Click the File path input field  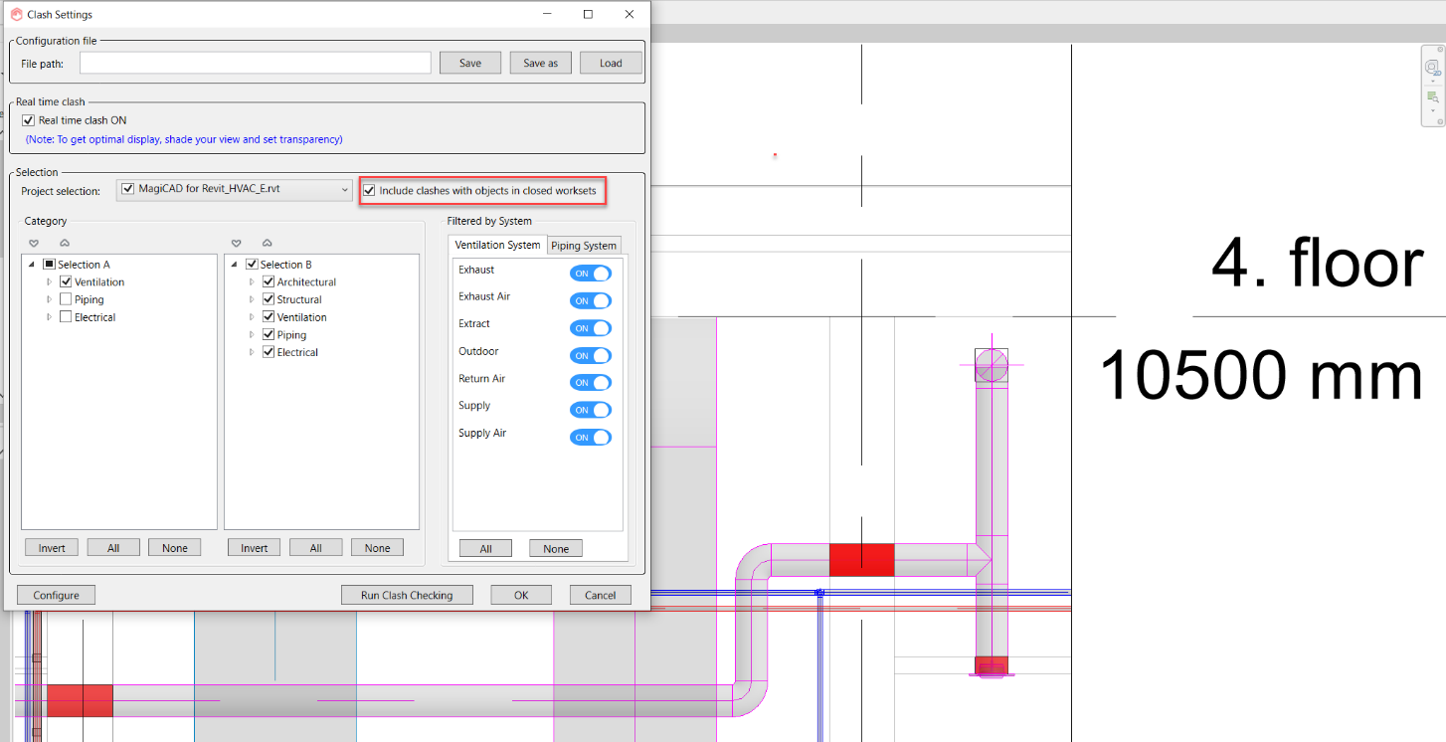click(x=256, y=63)
